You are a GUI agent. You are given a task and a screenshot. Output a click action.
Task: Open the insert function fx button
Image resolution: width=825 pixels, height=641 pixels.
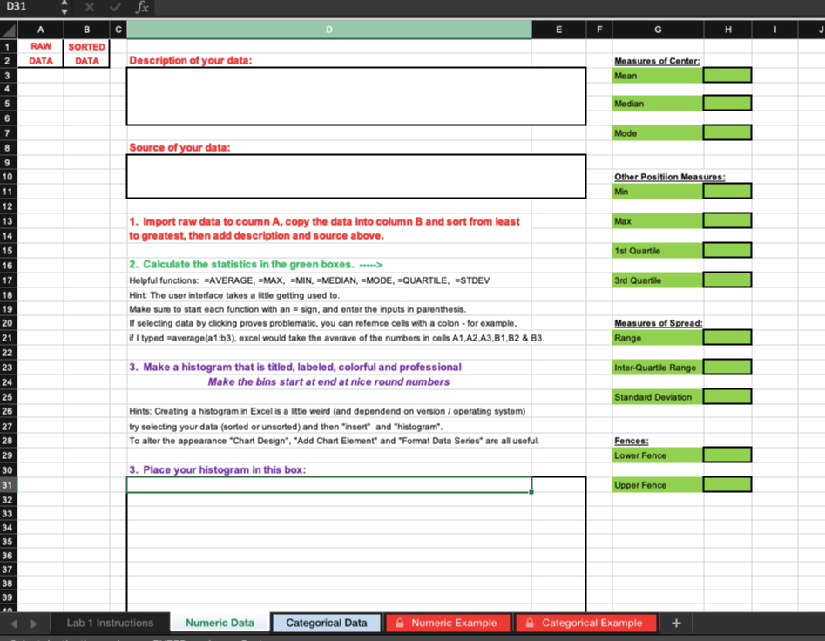pyautogui.click(x=141, y=7)
